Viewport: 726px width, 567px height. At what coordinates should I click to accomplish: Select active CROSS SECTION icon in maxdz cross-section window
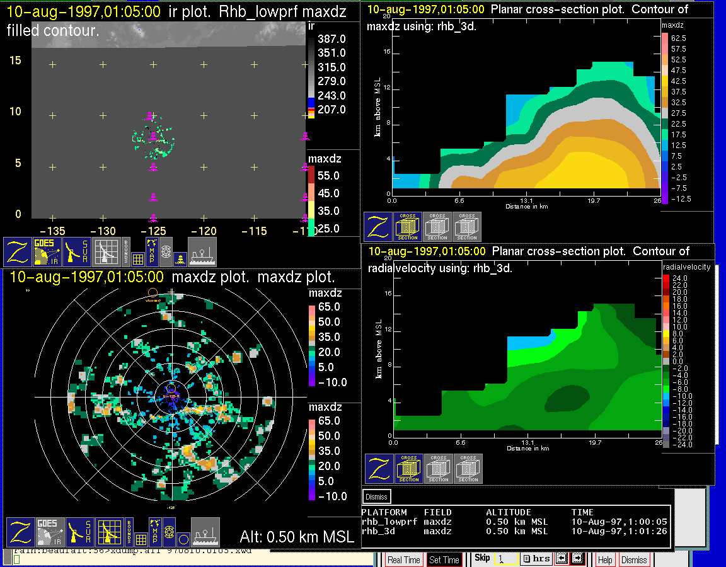408,227
